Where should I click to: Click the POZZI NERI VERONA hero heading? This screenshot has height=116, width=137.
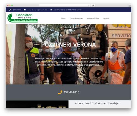(x=68, y=45)
